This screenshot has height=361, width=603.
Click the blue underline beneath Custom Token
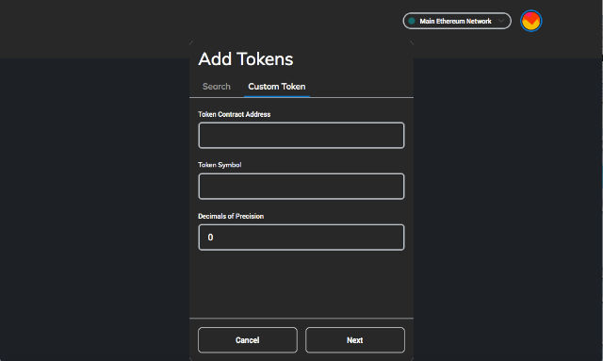point(276,96)
